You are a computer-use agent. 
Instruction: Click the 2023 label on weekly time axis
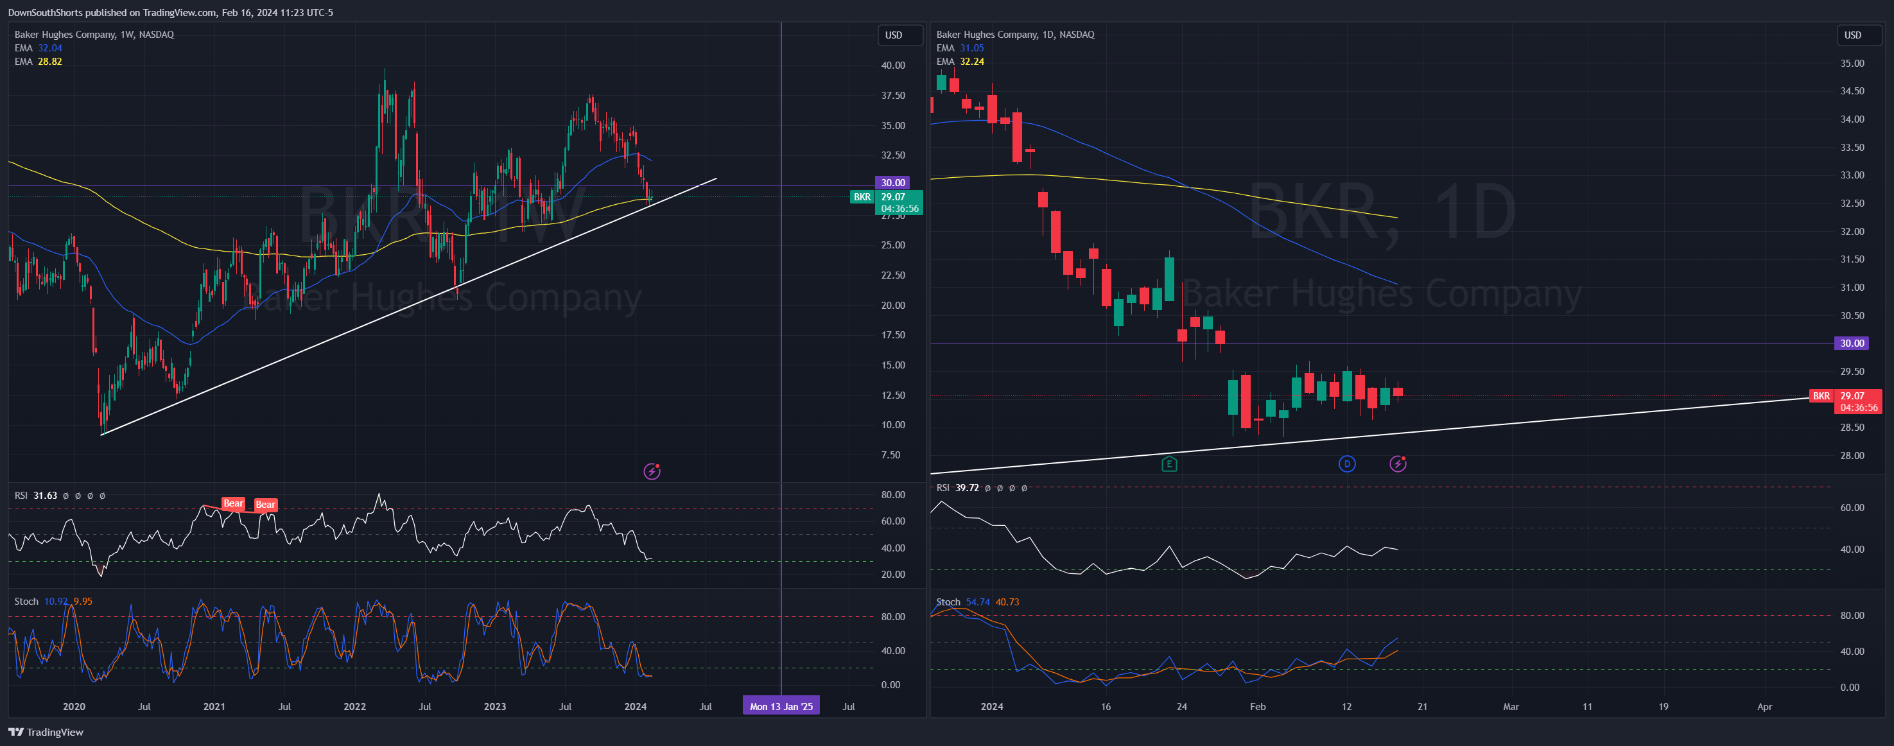click(x=495, y=706)
